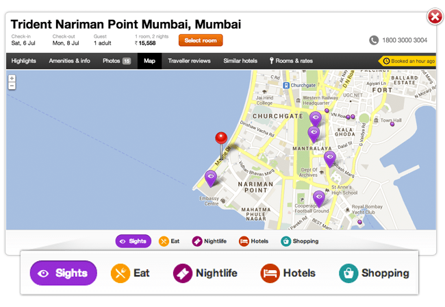Click the Churchgate railway station icon

286,85
